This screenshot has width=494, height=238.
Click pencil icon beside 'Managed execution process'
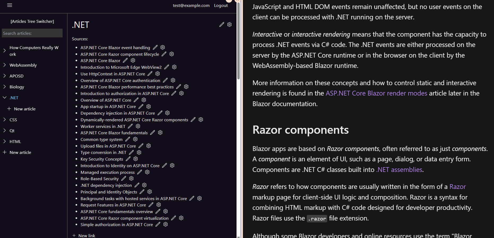click(x=139, y=172)
